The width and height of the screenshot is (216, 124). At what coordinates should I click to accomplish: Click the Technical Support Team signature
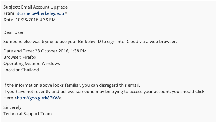coord(28,114)
